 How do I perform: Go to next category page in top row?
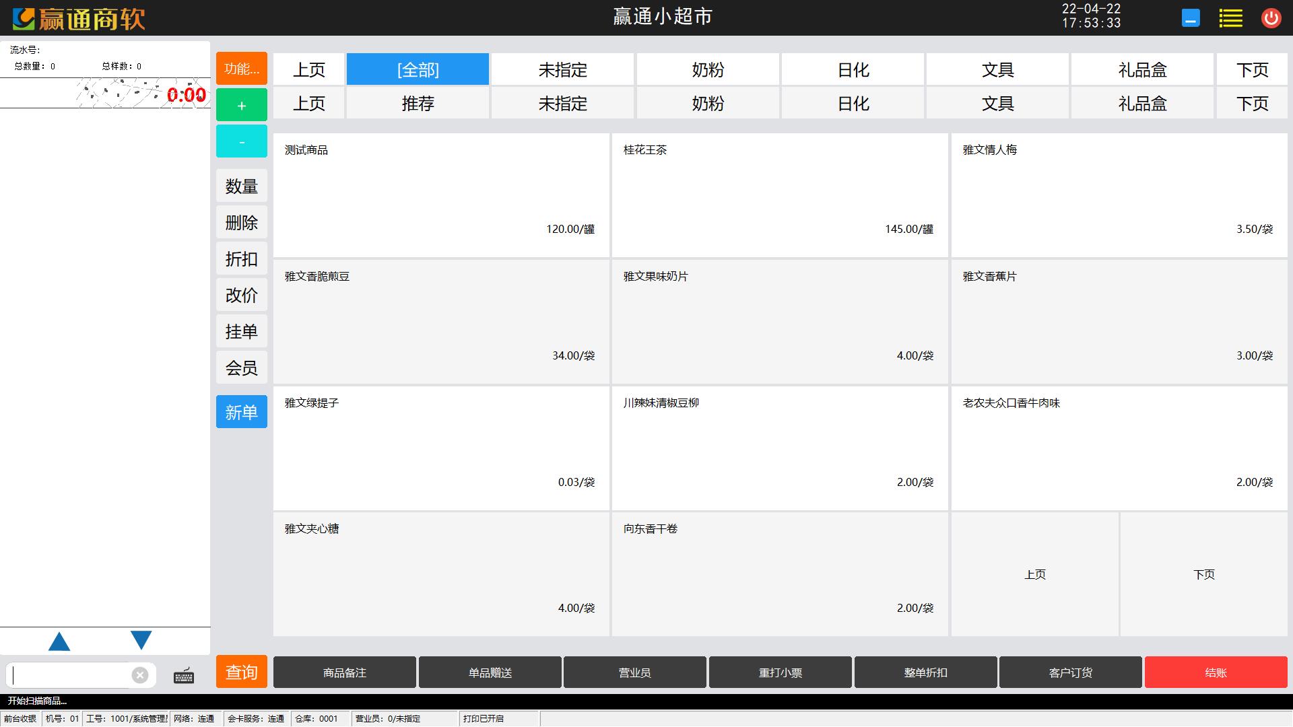click(x=1252, y=69)
